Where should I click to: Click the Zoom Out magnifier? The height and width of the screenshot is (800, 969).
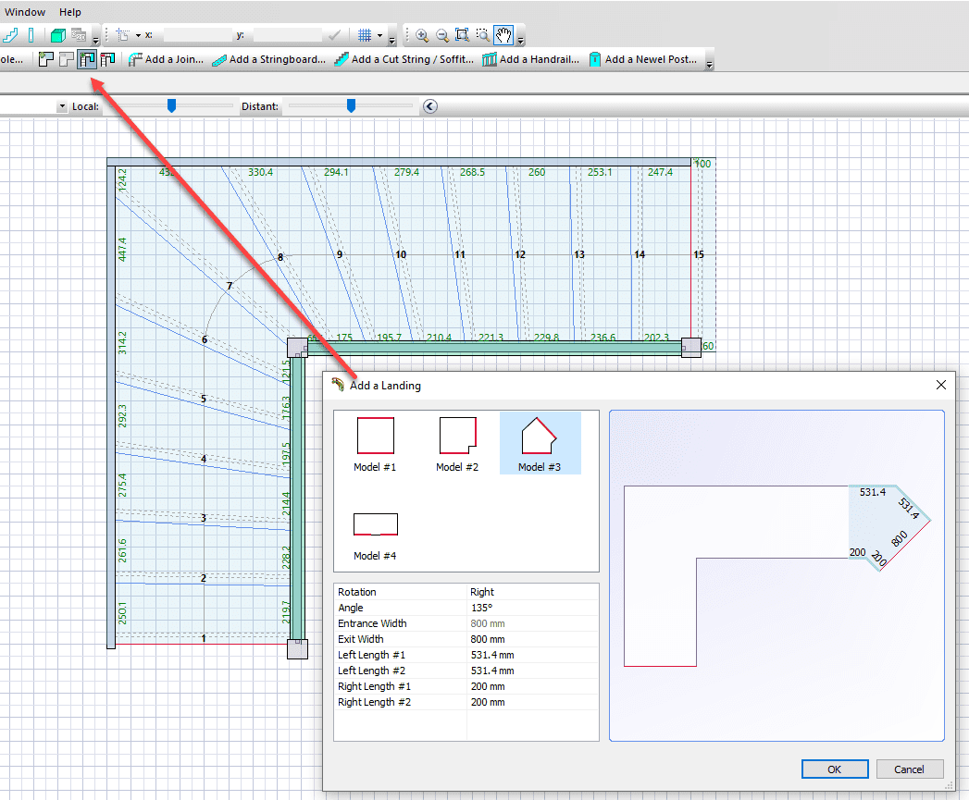[x=442, y=35]
